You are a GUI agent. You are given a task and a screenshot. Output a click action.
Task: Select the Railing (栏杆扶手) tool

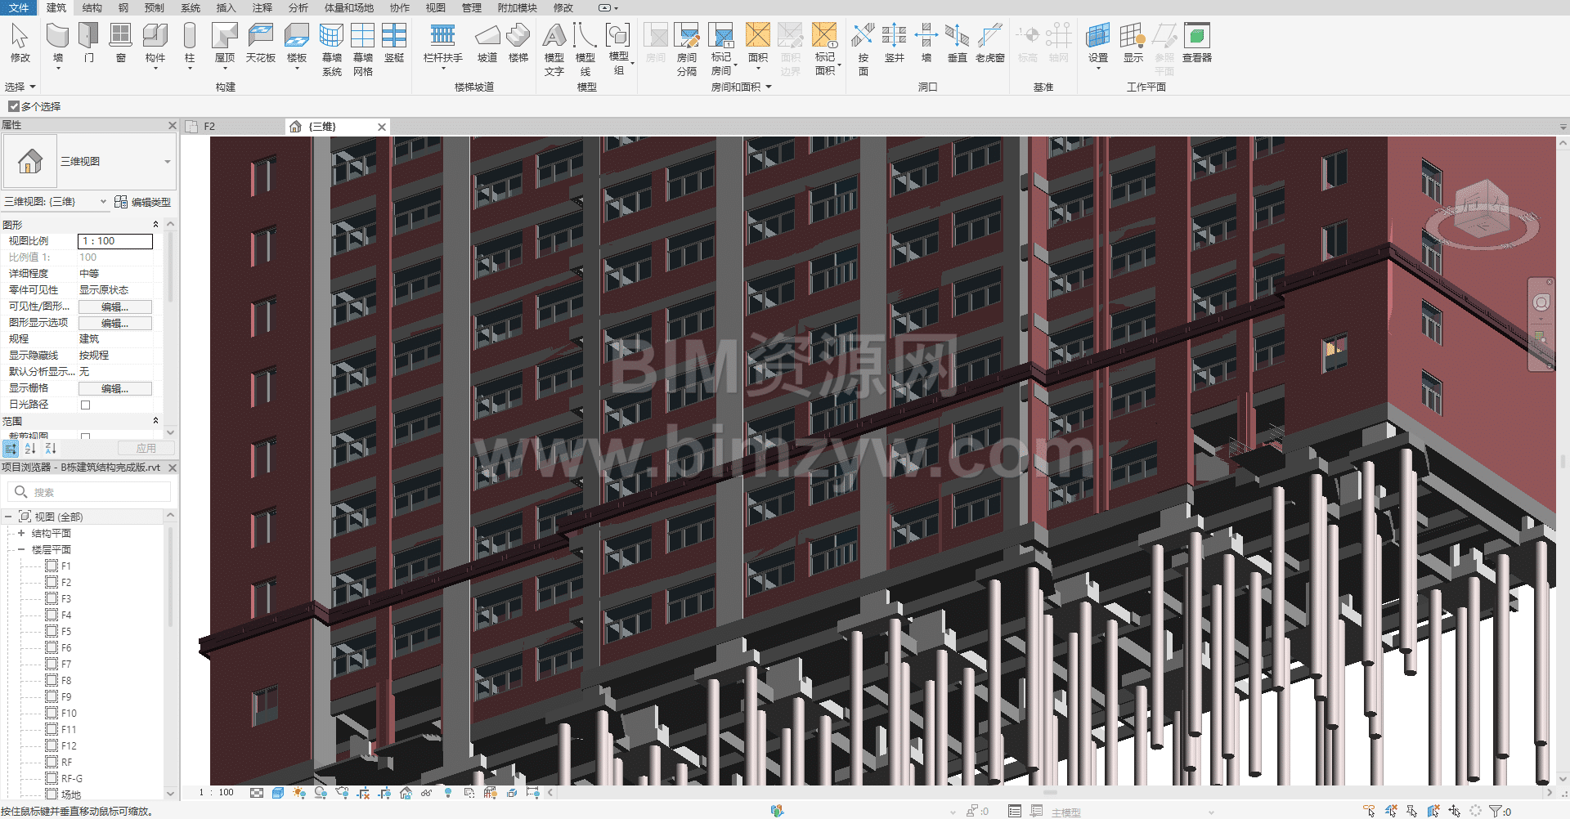pyautogui.click(x=443, y=43)
